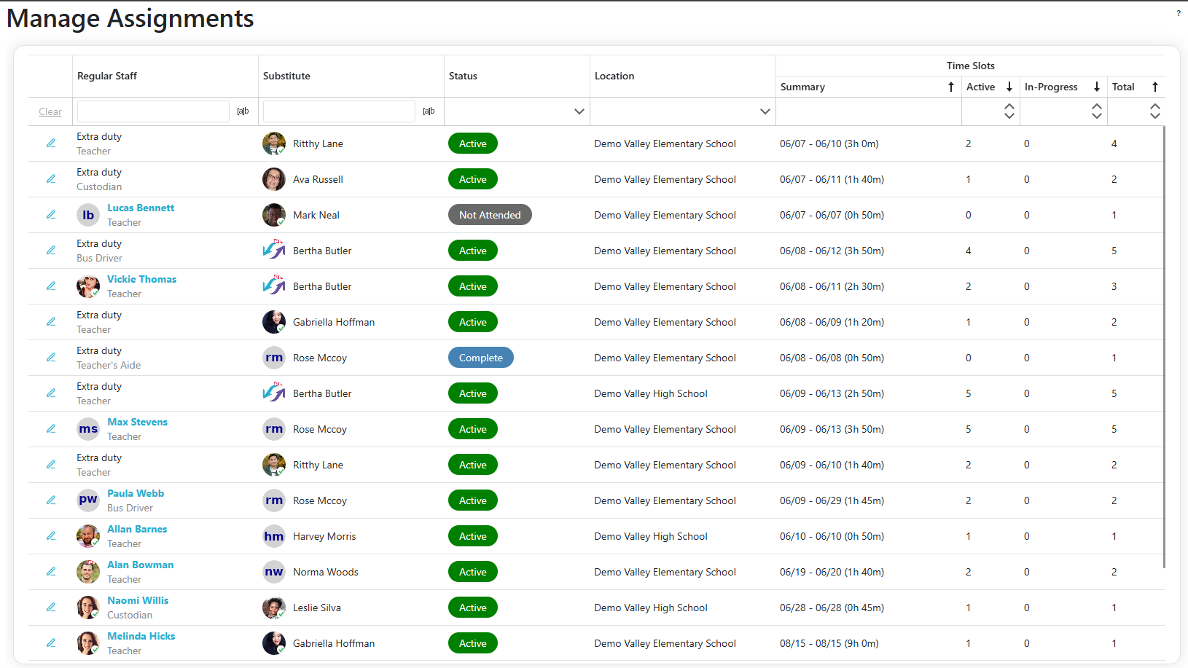This screenshot has height=668, width=1188.
Task: Sort by Active column arrow
Action: [1009, 87]
